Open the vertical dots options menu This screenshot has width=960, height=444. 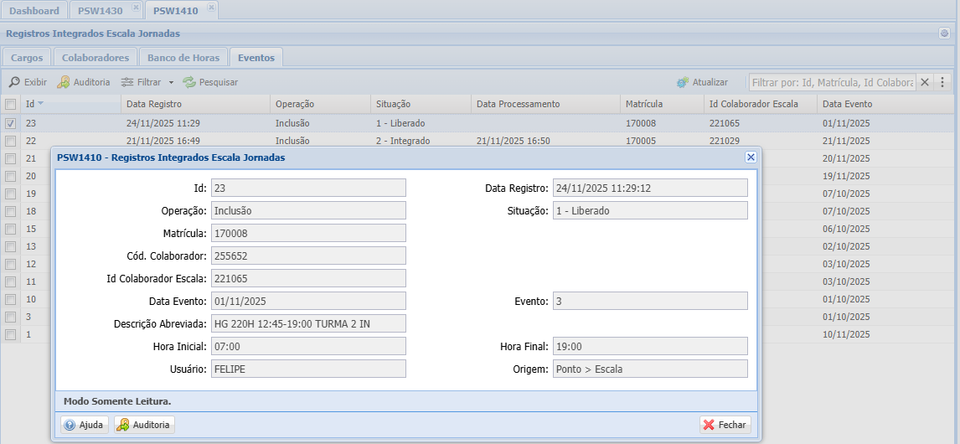click(x=942, y=82)
